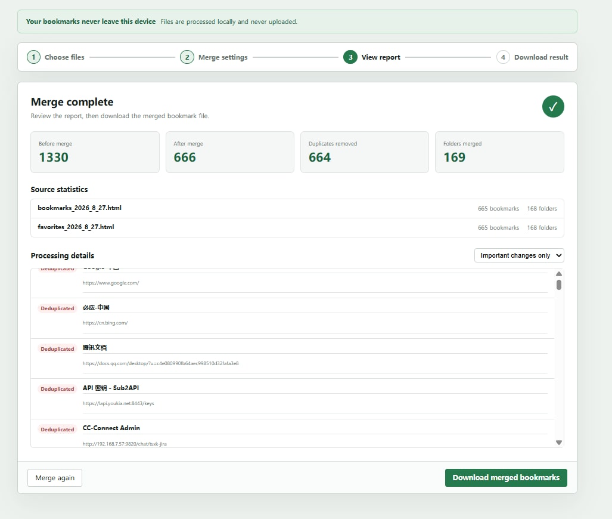Open the Important changes only dropdown
This screenshot has width=612, height=519.
(519, 255)
